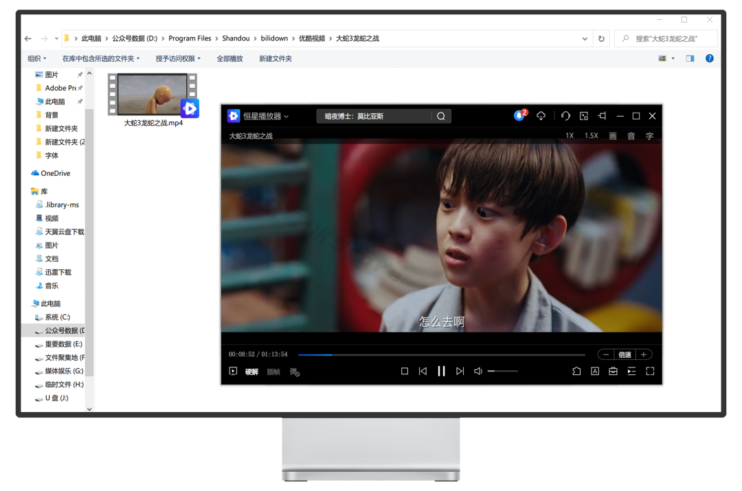Screen dimensions: 742x491
Task: Enter fullscreen mode in player
Action: [x=650, y=372]
